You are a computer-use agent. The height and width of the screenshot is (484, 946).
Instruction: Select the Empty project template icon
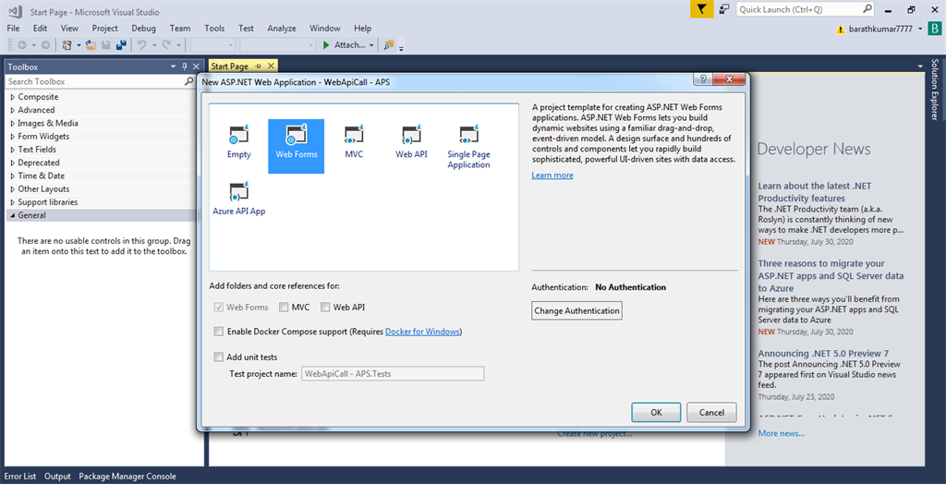239,135
